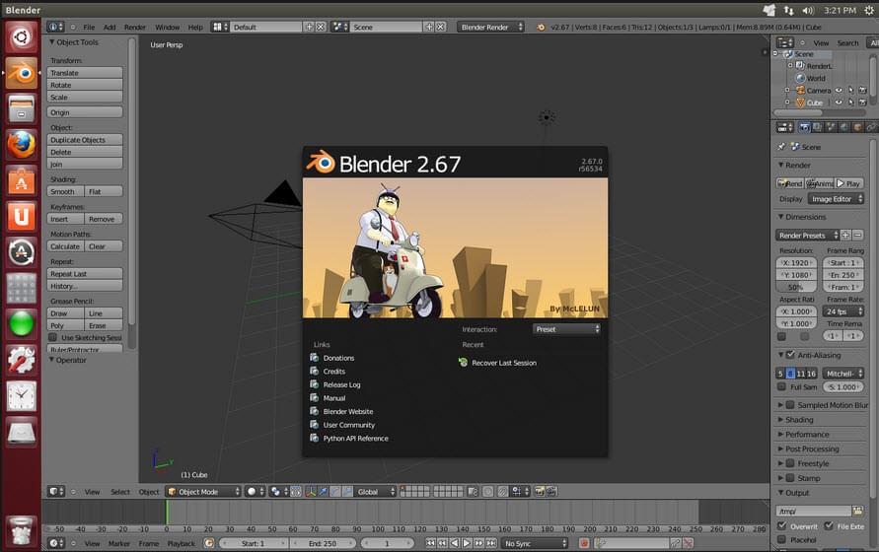Click the Camera restrict-select cursor icon
The height and width of the screenshot is (552, 879).
(851, 91)
